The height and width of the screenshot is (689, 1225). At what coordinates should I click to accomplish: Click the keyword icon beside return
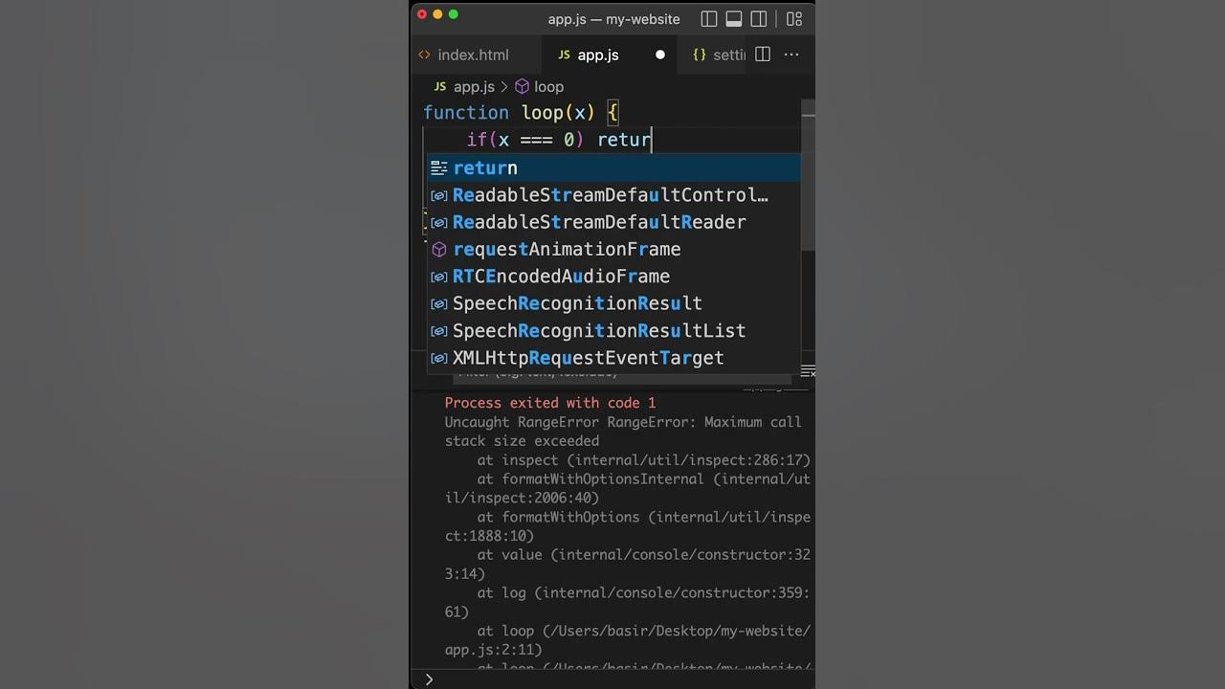[x=439, y=167]
